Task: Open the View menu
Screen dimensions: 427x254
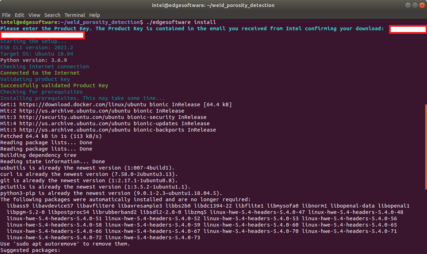Action: [35, 15]
